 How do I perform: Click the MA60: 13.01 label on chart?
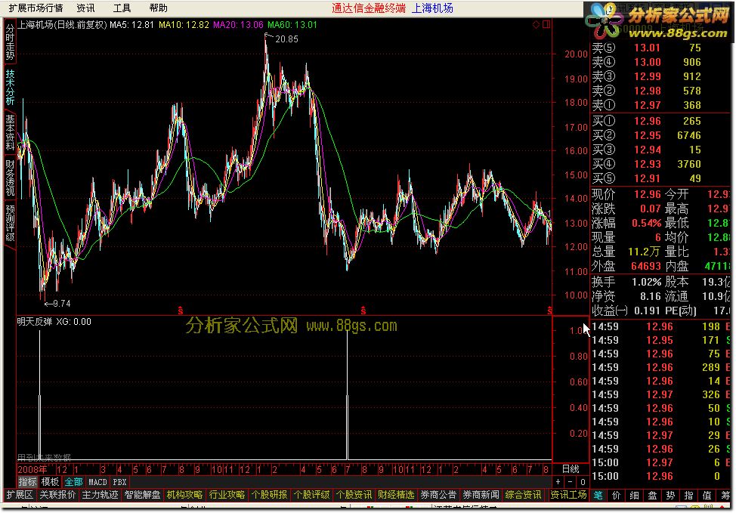(x=292, y=25)
